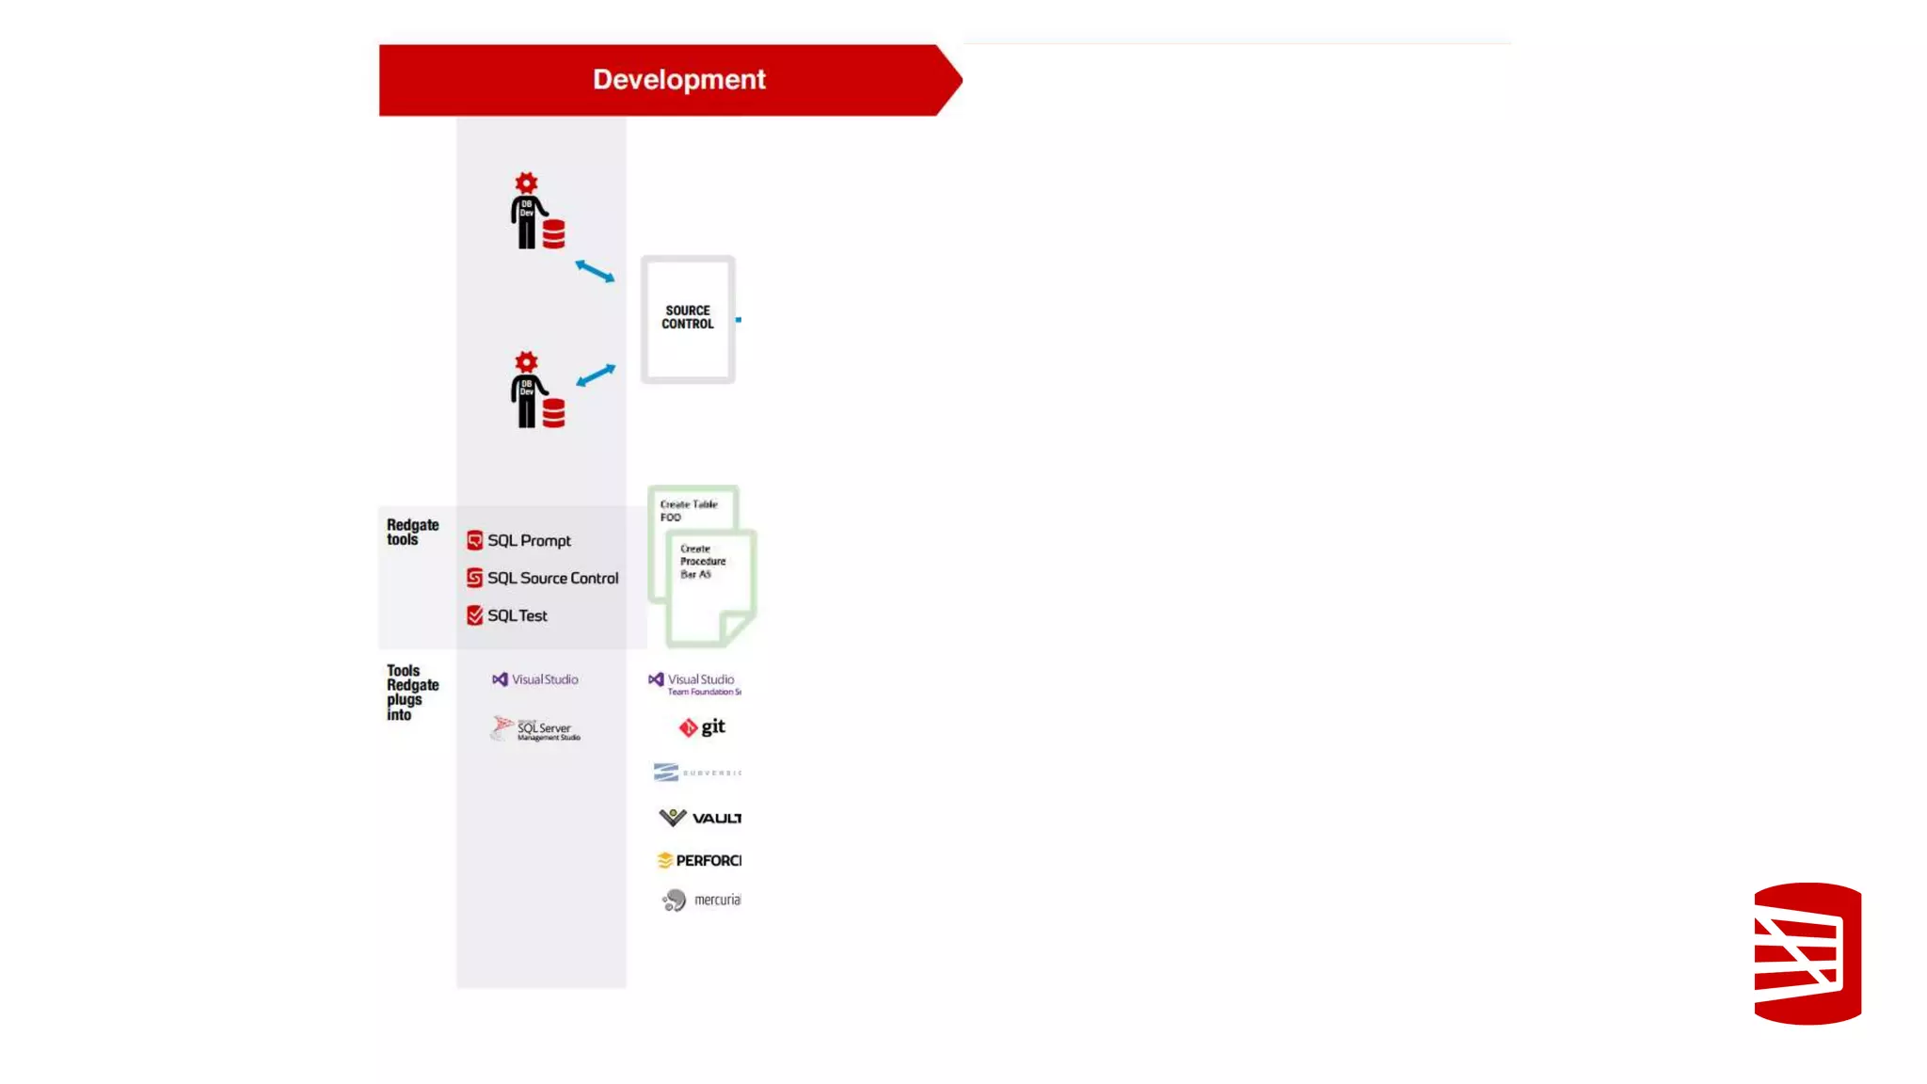This screenshot has width=1927, height=1084.
Task: Click the Development banner arrow
Action: pos(670,80)
